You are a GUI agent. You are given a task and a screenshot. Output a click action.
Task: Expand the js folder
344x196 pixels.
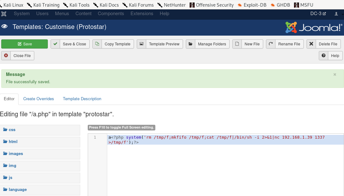coord(40,177)
